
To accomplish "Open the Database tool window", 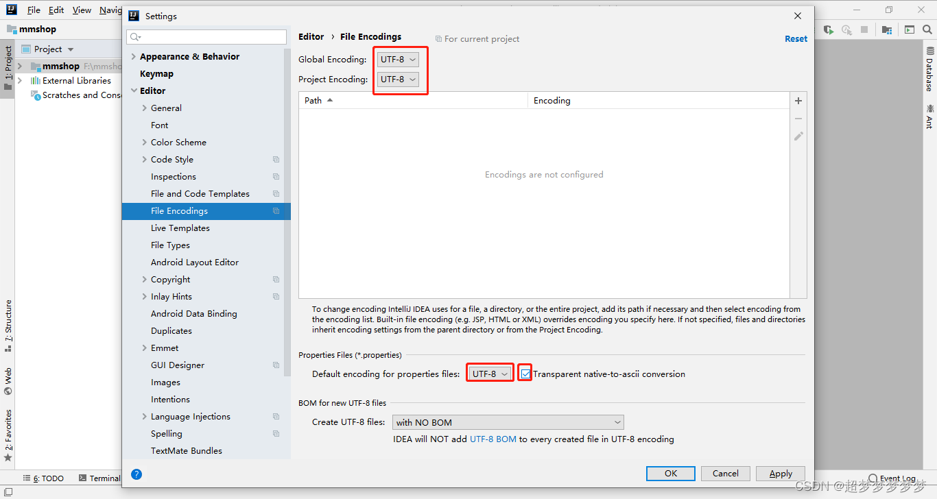I will (x=930, y=69).
